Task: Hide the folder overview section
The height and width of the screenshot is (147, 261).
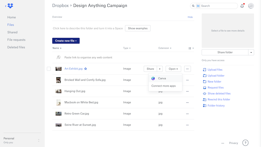Action: (x=190, y=17)
